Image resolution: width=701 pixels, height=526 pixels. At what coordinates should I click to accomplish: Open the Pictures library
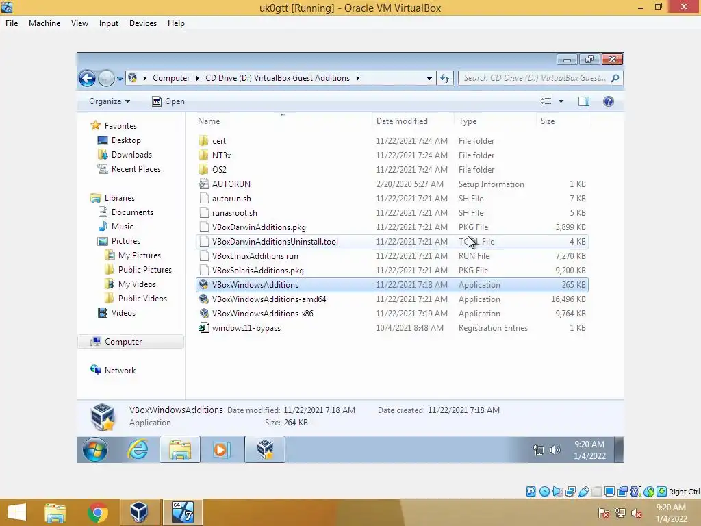pyautogui.click(x=118, y=240)
